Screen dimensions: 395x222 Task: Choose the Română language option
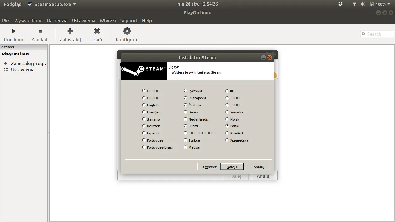click(227, 133)
